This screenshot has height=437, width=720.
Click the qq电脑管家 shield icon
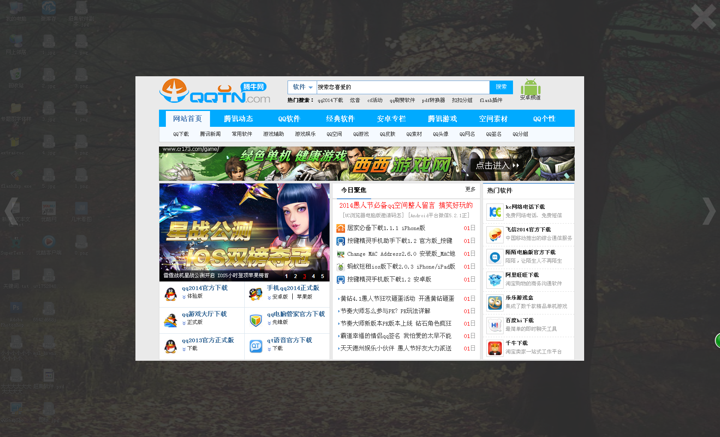256,320
